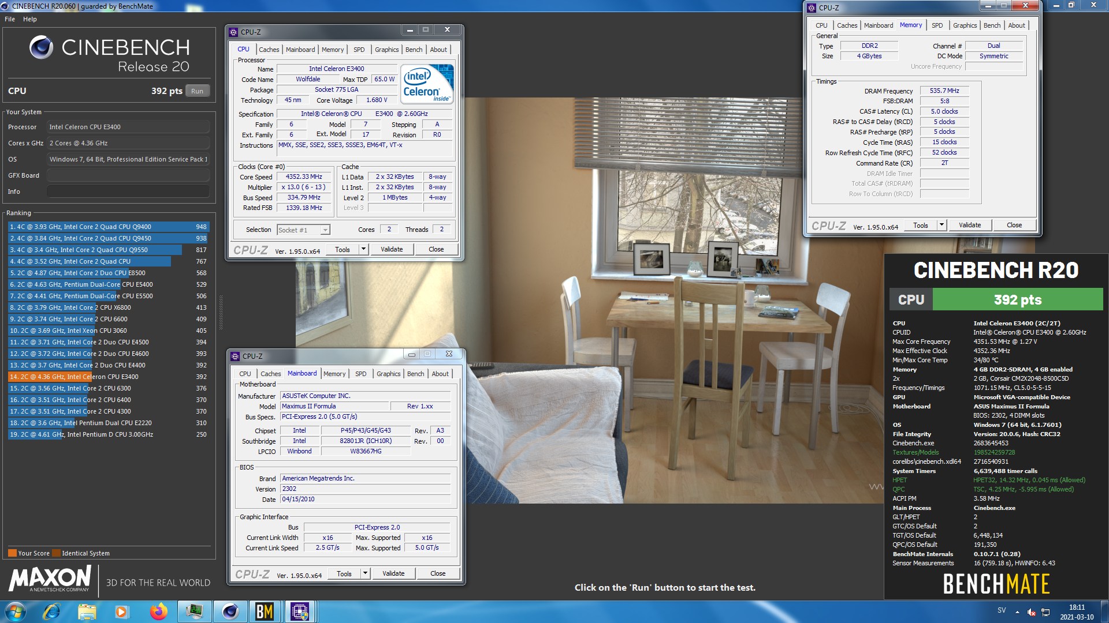Click the network tray icon
The width and height of the screenshot is (1109, 623).
[1046, 612]
